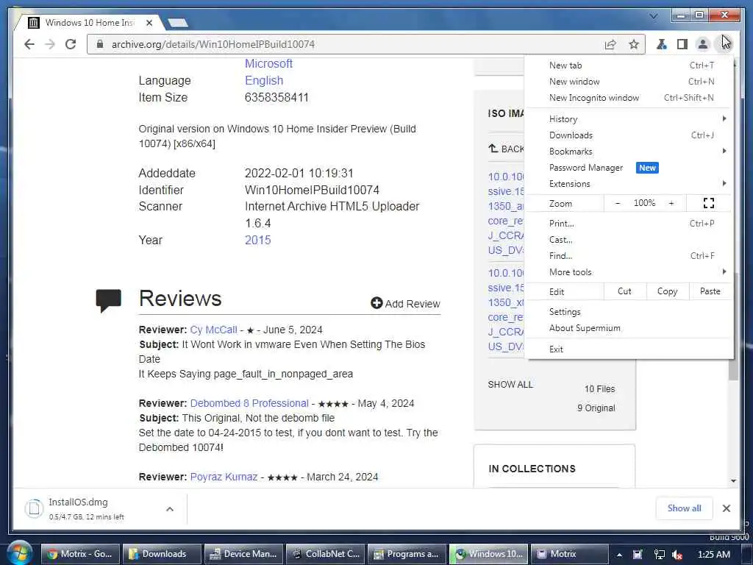Select New tab menu item
Image resolution: width=753 pixels, height=565 pixels.
(629, 65)
